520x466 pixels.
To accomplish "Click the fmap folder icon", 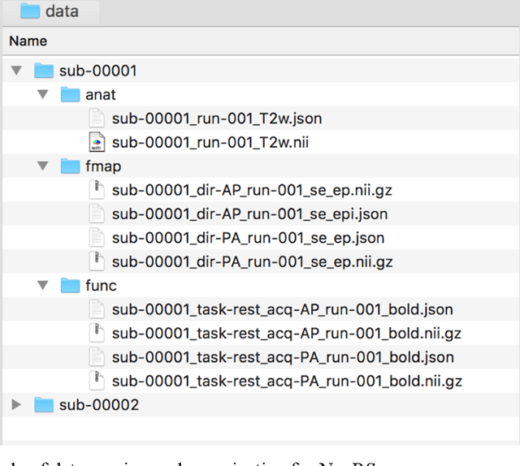I will pos(71,166).
